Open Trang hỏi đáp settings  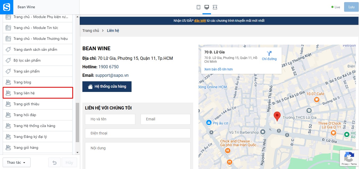coord(37,115)
